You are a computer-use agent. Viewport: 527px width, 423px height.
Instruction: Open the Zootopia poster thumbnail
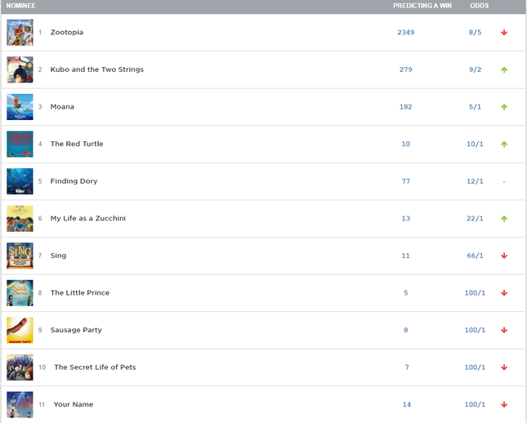(20, 33)
